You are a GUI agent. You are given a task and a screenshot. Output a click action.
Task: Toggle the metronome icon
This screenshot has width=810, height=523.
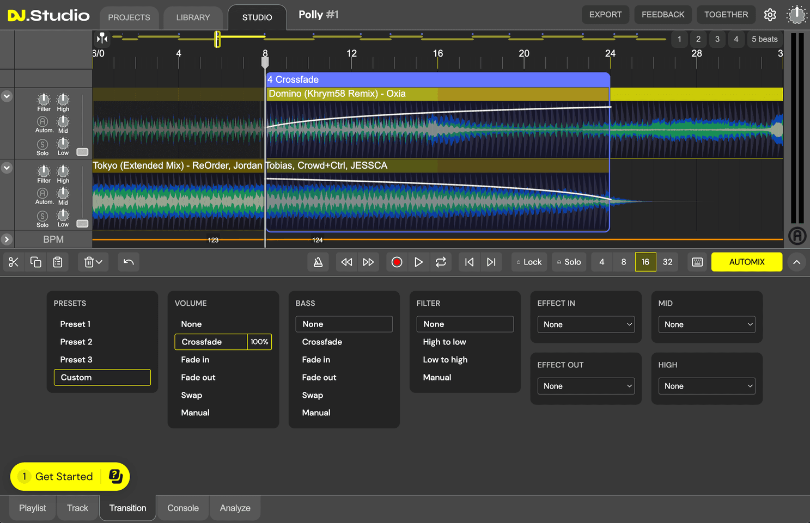pyautogui.click(x=318, y=262)
